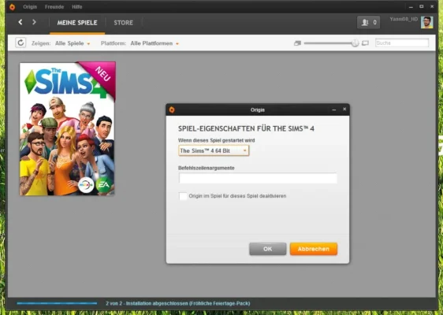This screenshot has height=315, width=443.
Task: Open the Freunde menu
Action: click(54, 7)
